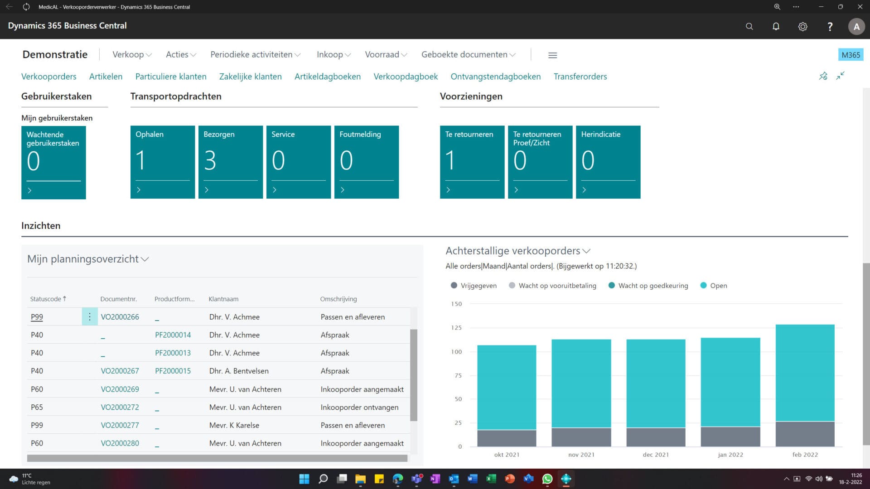The image size is (870, 489).
Task: Open row options dots for VO2000266
Action: point(89,316)
